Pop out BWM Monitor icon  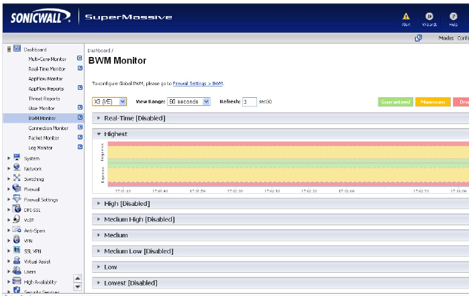pyautogui.click(x=80, y=117)
